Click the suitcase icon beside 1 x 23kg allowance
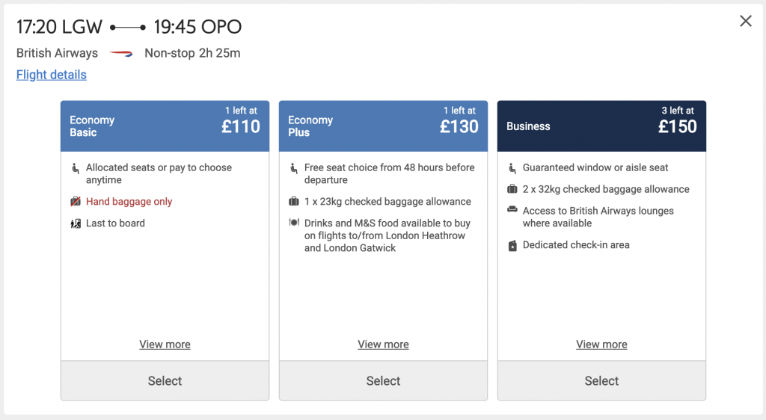The image size is (766, 420). click(293, 201)
